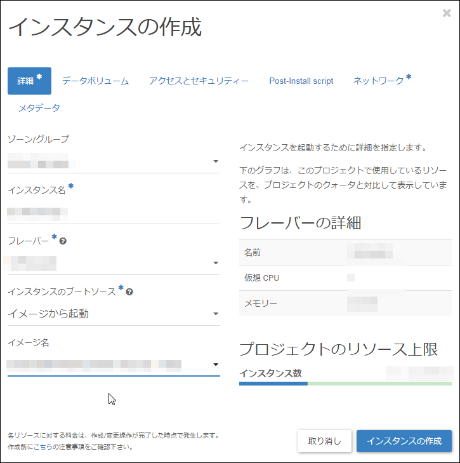The height and width of the screenshot is (463, 460).
Task: Click the メモリー row label
Action: click(261, 303)
